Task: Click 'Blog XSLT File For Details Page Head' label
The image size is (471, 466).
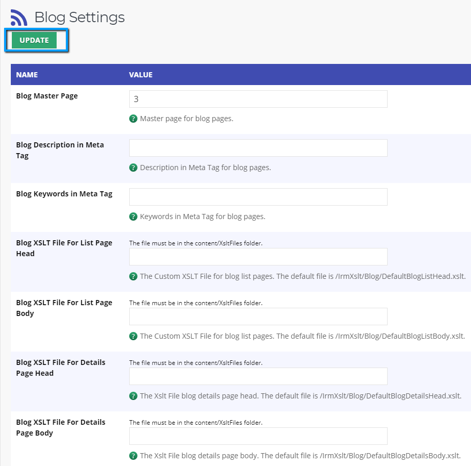Action: [x=61, y=368]
